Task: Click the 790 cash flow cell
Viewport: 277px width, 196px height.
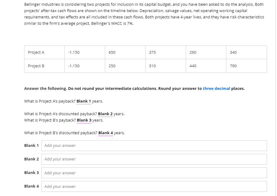Action: pos(247,66)
